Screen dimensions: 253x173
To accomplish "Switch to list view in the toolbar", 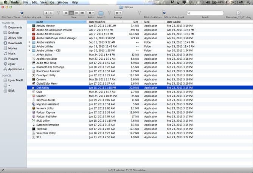I will [71, 13].
